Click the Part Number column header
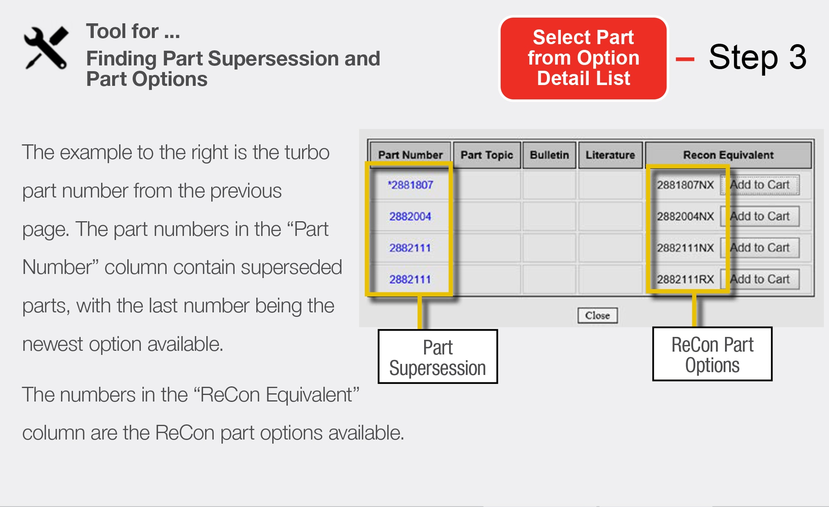Screen dimensions: 829x507 point(410,155)
